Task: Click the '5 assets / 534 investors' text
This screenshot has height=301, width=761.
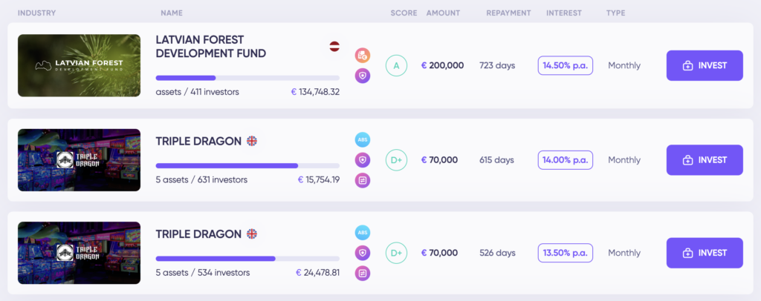Action: 203,273
